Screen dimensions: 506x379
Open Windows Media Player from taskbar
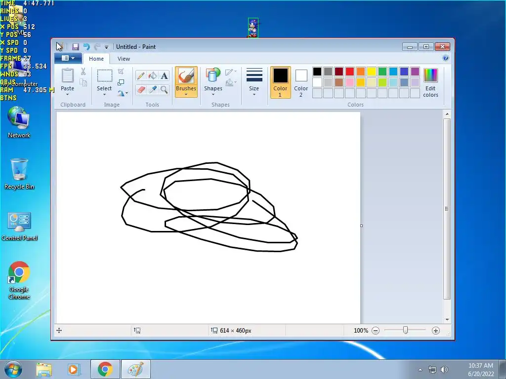[x=74, y=370]
